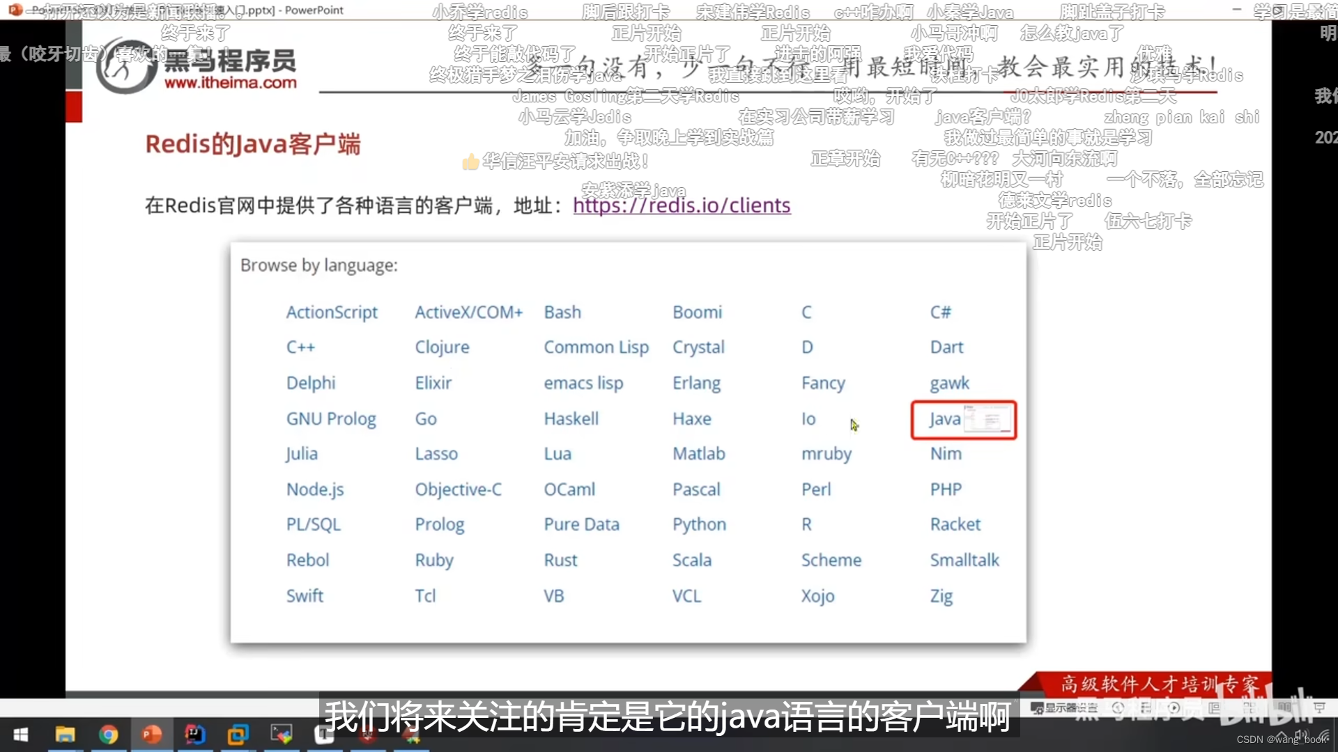
Task: Switch to Slide Sorter view icon
Action: coord(1249,708)
